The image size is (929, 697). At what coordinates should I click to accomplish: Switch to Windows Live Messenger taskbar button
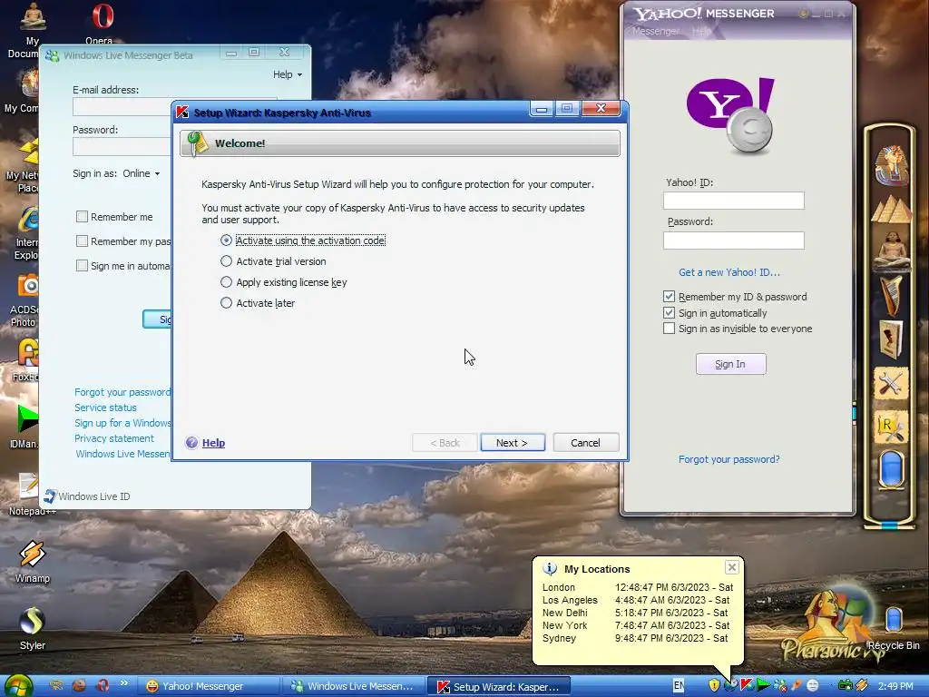tap(354, 686)
